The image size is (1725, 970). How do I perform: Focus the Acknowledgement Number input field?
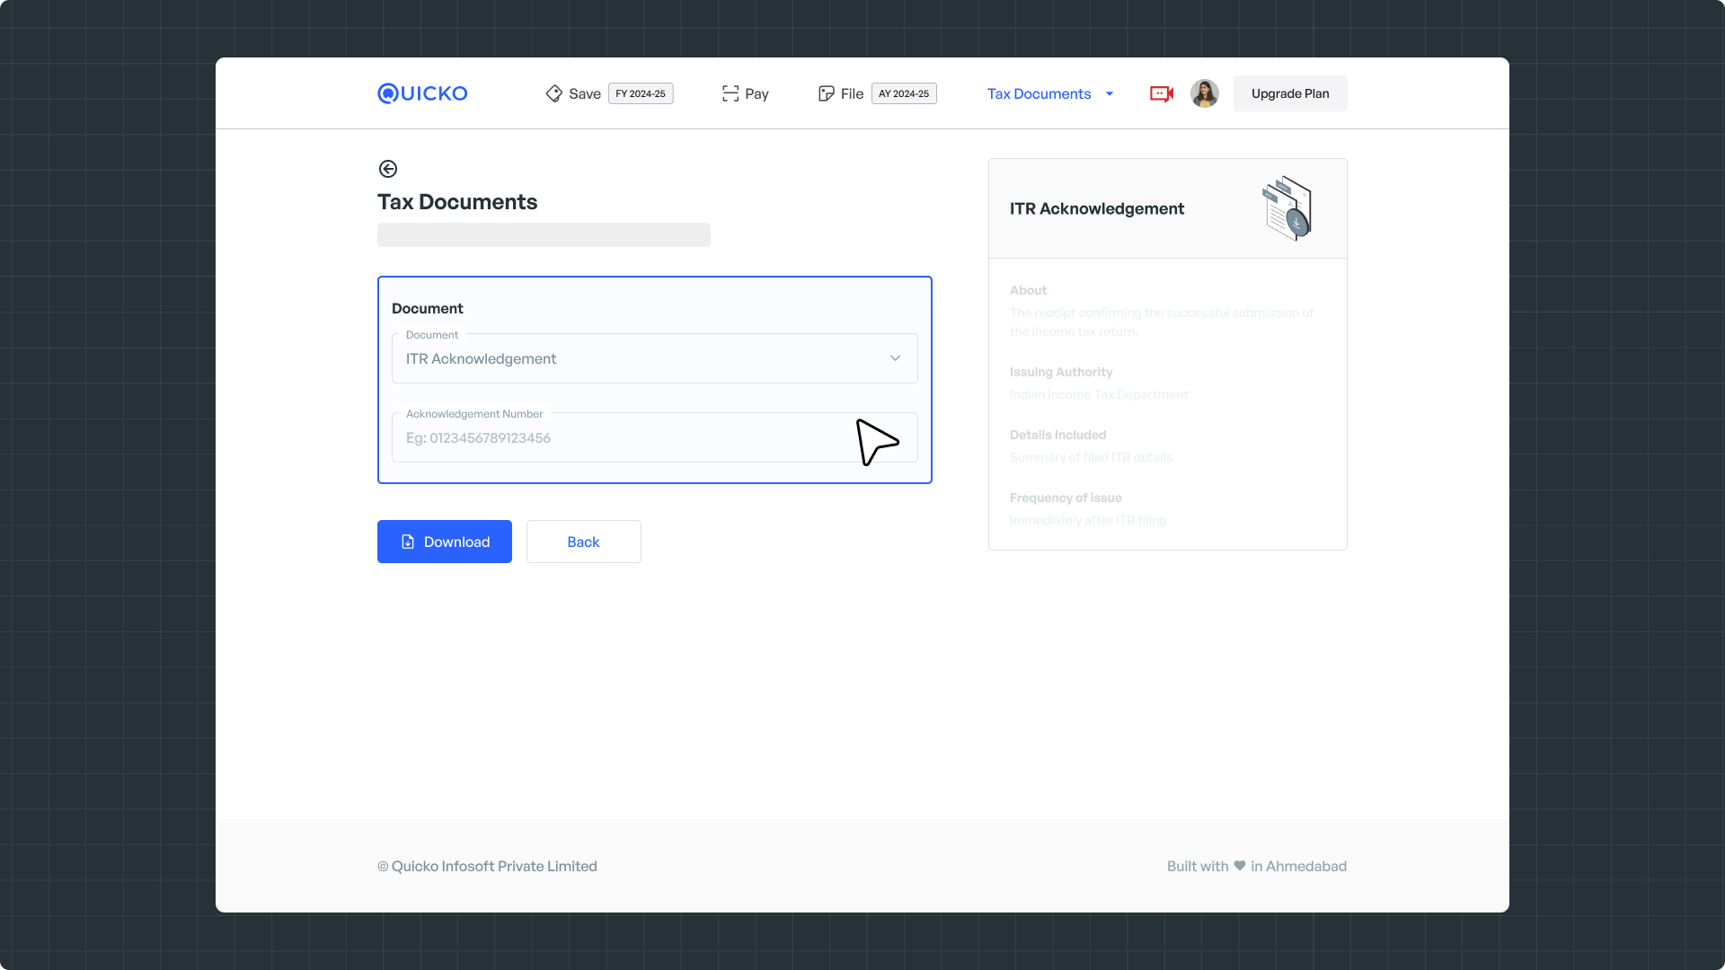[x=620, y=438]
